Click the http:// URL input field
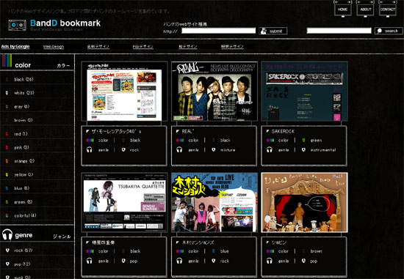 218,31
